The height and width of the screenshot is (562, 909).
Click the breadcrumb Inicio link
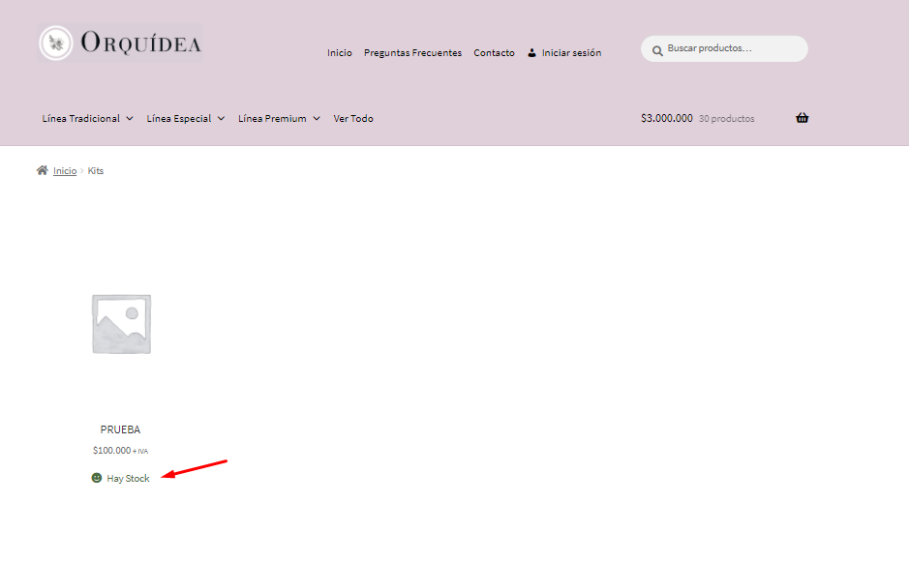65,171
